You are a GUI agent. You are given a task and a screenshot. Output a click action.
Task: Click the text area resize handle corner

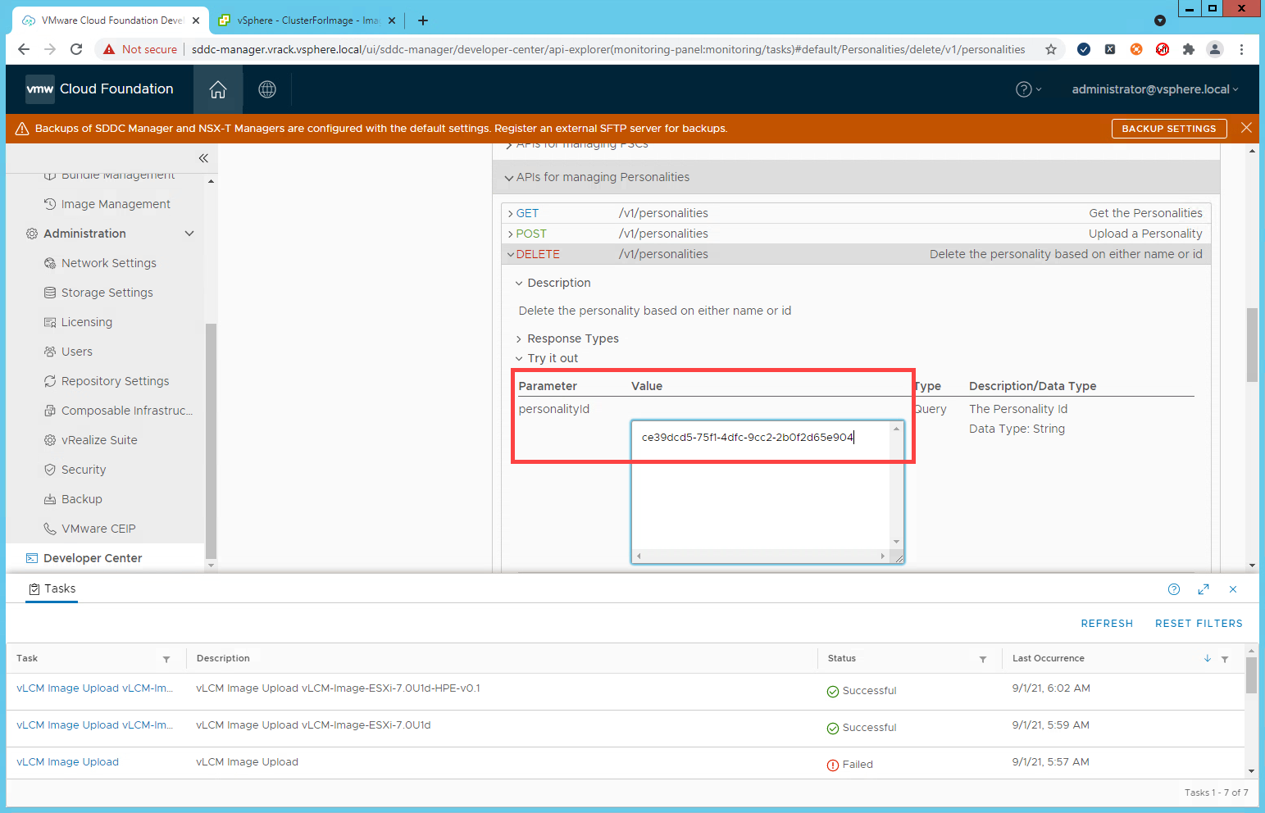point(898,556)
